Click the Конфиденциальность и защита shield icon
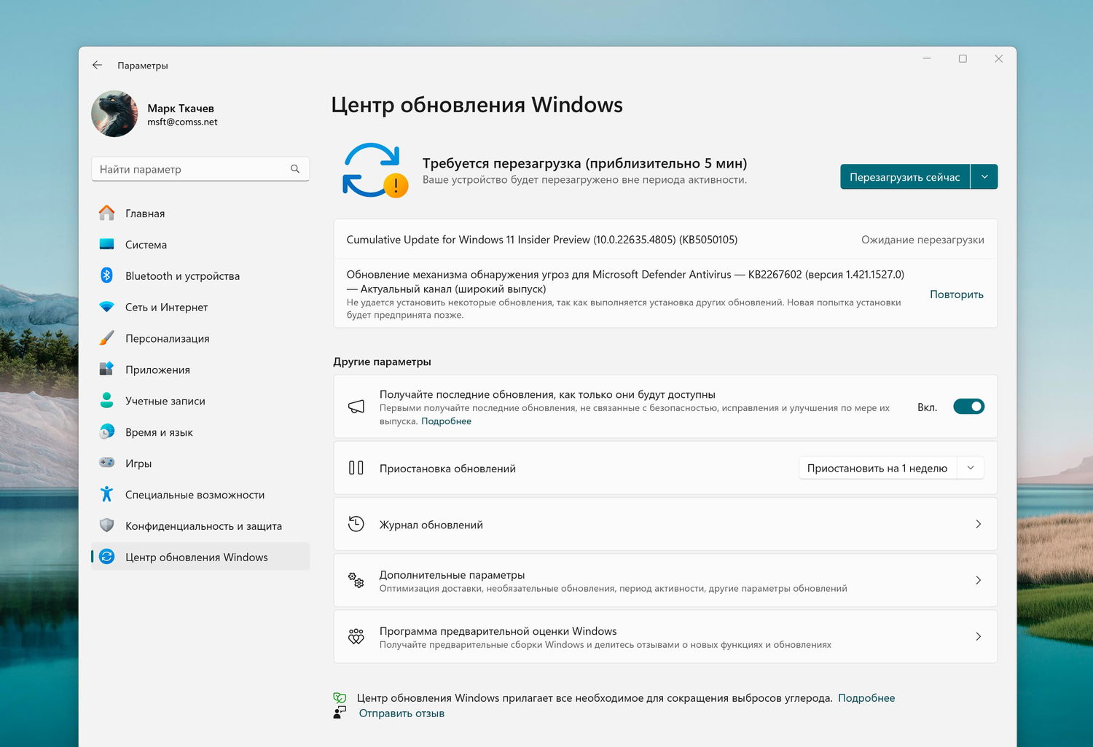This screenshot has height=747, width=1093. 106,525
